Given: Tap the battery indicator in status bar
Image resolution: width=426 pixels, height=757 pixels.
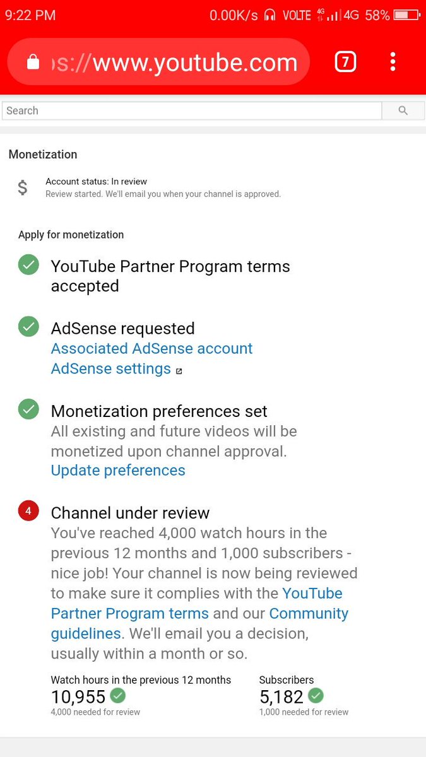Looking at the screenshot, I should pos(408,15).
